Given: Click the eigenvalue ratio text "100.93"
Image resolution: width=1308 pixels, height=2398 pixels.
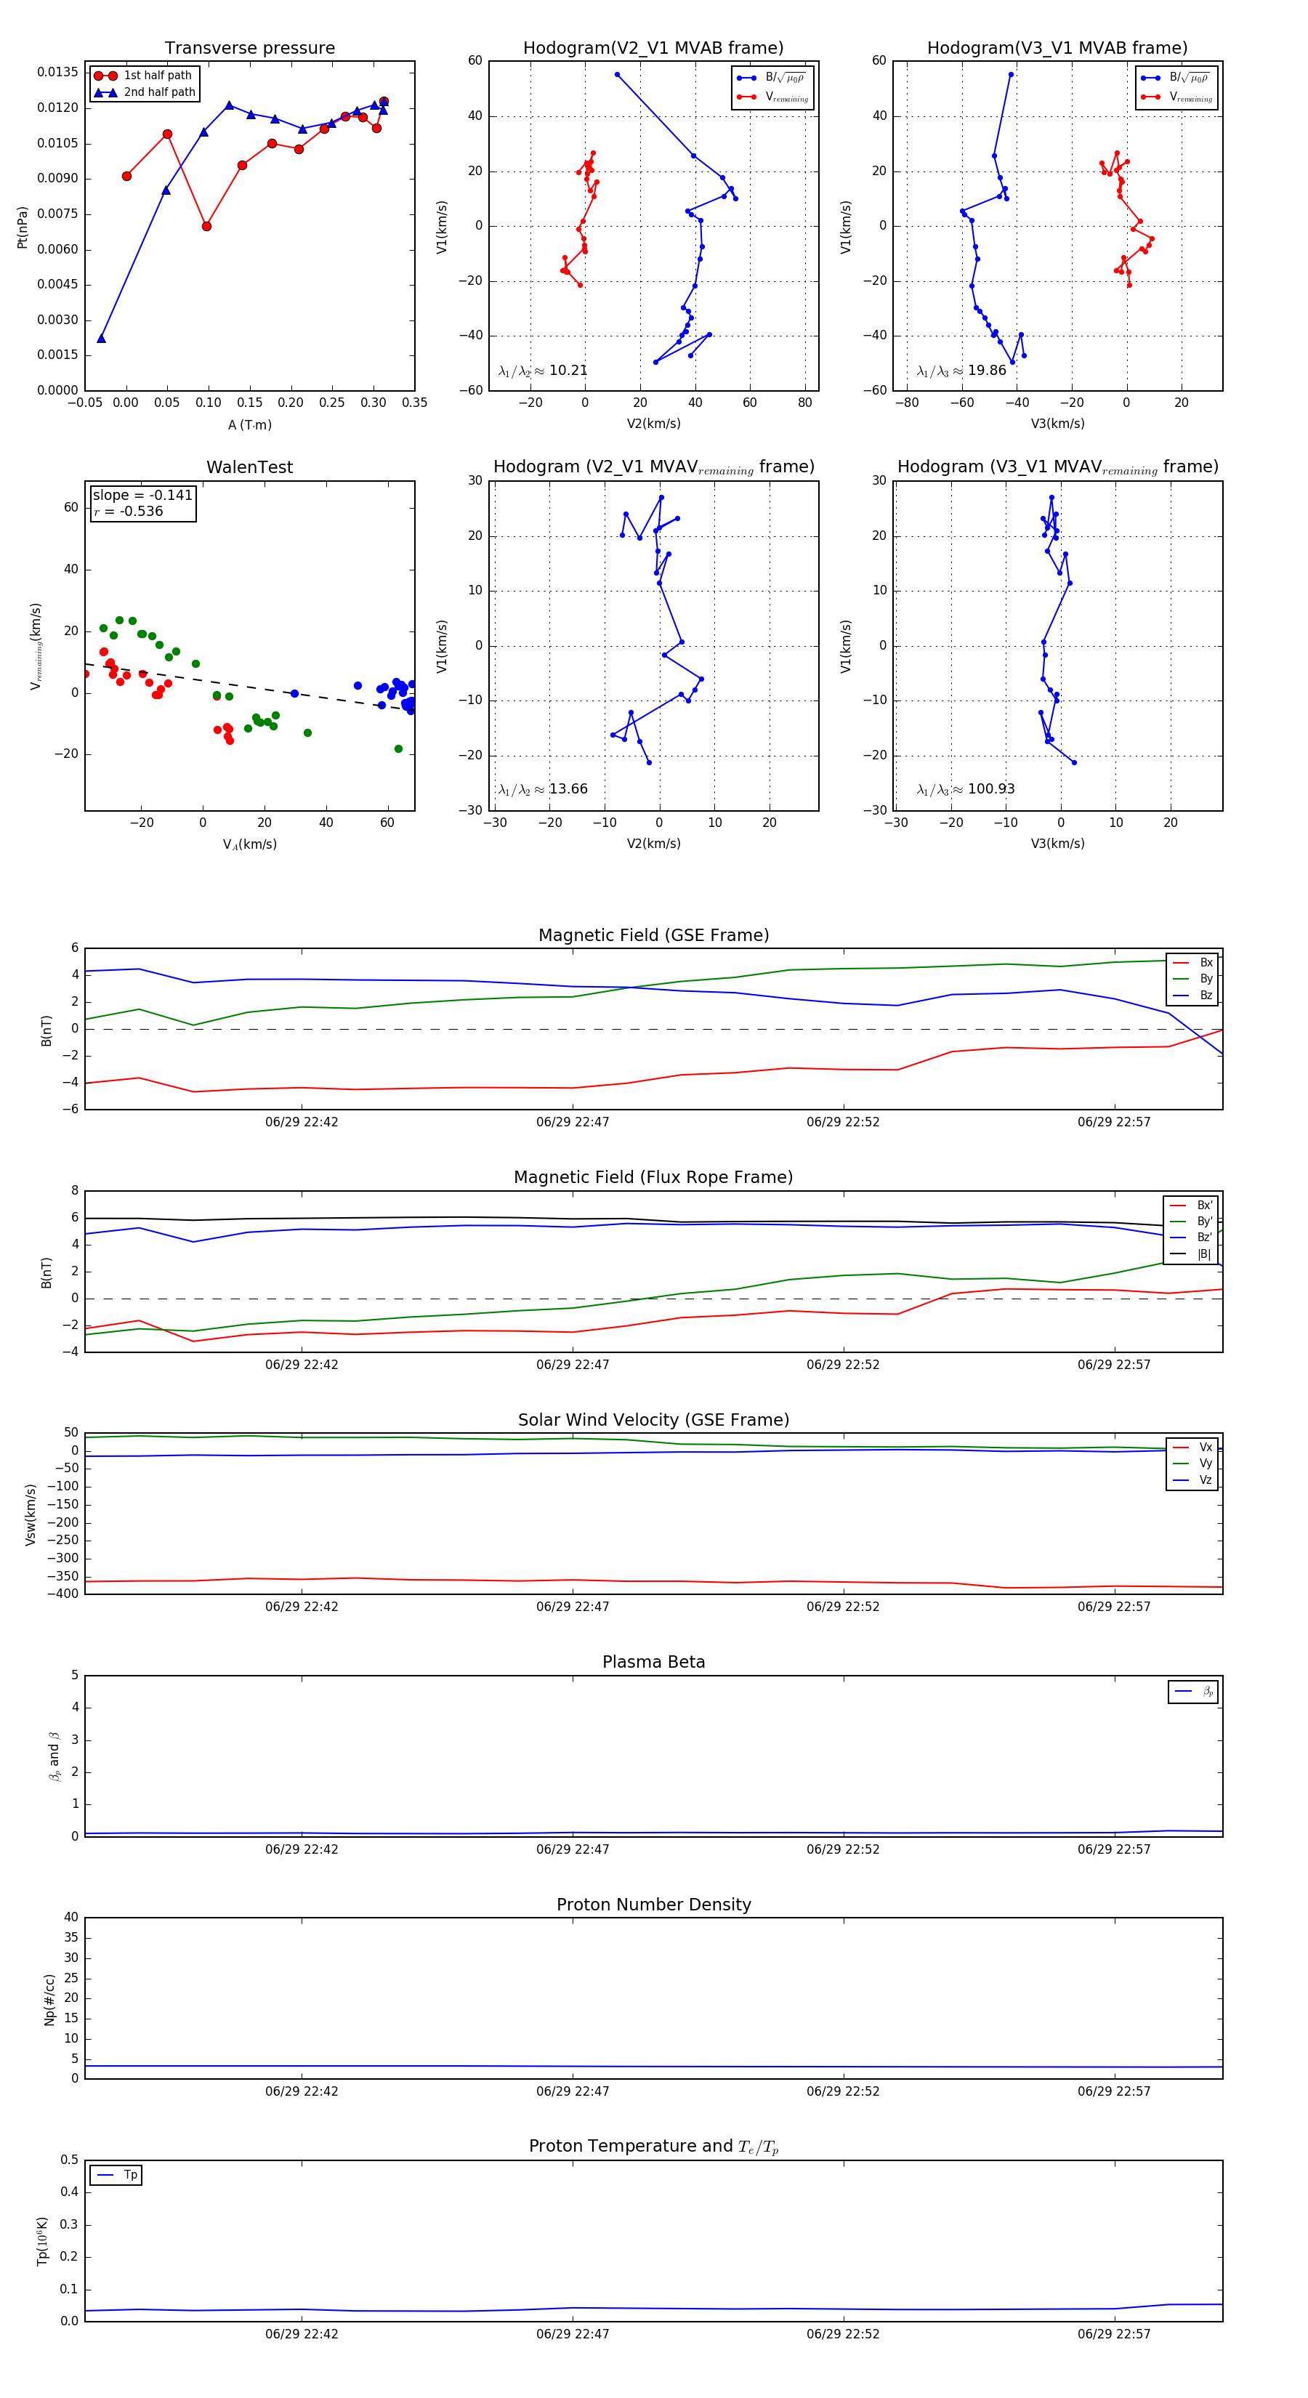Looking at the screenshot, I should point(991,789).
